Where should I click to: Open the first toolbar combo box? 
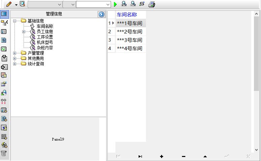pyautogui.click(x=45, y=4)
